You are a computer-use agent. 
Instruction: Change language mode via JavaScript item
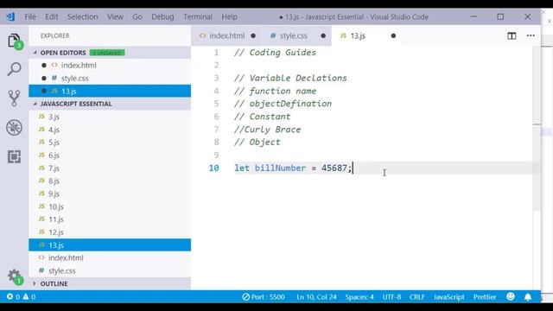[449, 297]
